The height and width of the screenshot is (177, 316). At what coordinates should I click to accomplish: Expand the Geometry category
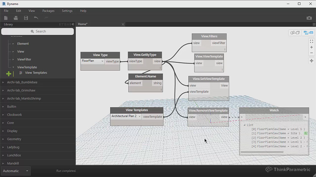(3, 139)
